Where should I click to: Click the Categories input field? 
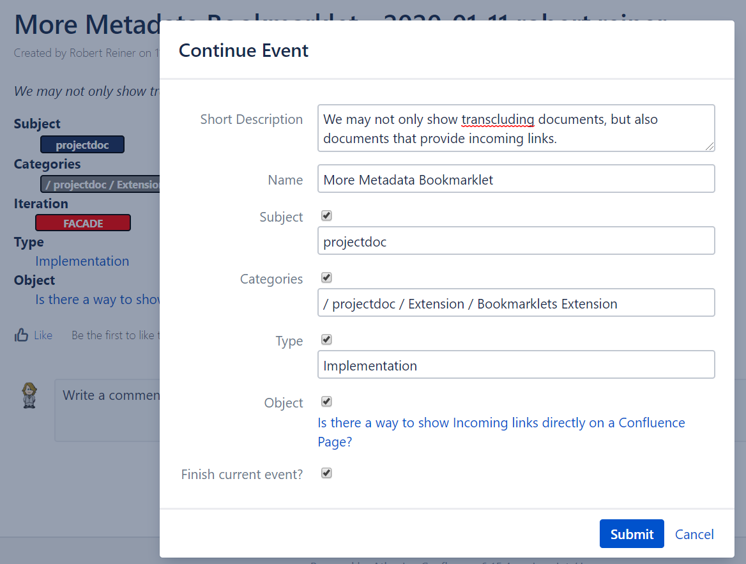(x=515, y=303)
